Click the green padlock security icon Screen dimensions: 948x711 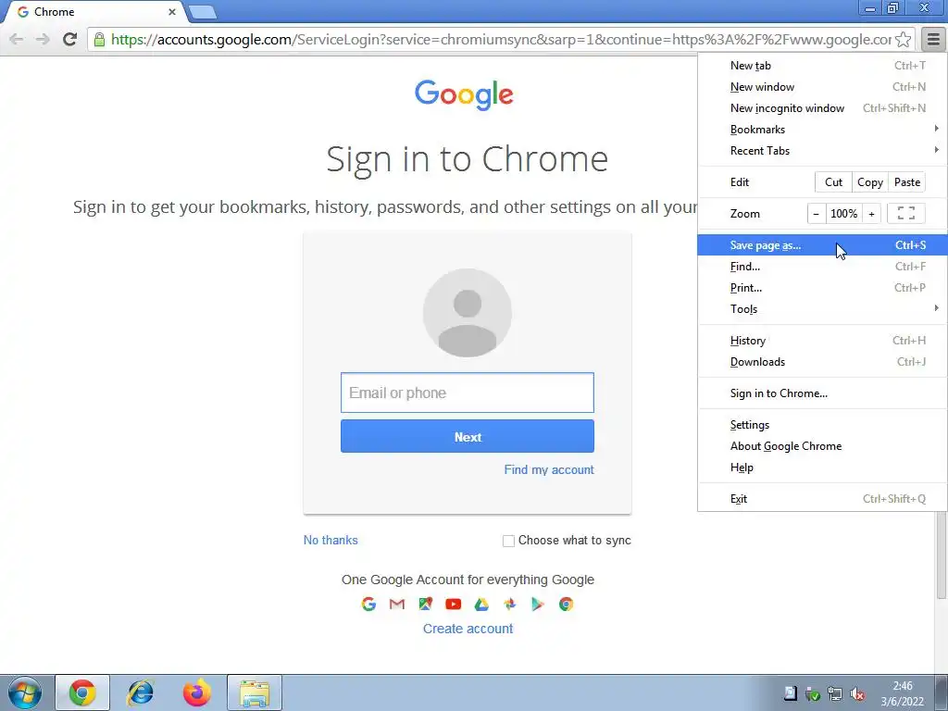(x=100, y=40)
